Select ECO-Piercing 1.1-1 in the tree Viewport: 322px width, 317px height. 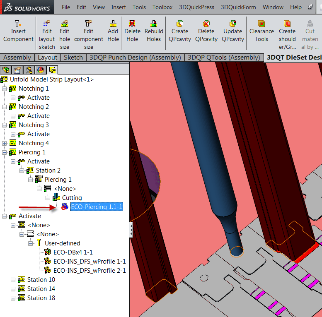pos(96,207)
